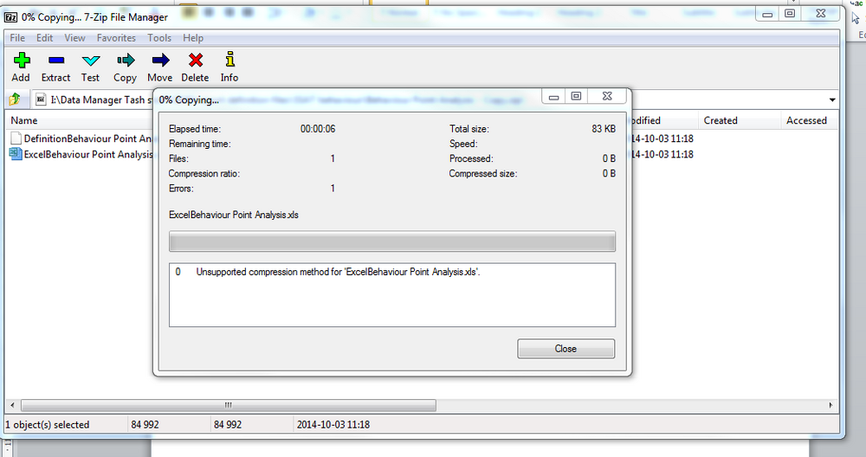The width and height of the screenshot is (866, 457).
Task: Select ExcelBehaviour Point Analysis xls file icon
Action: [x=16, y=154]
